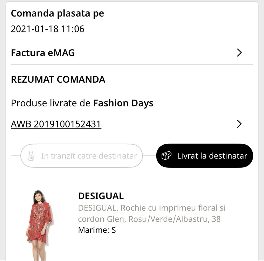Click the delivered package checkmark icon
264x261 pixels.
[x=166, y=156]
